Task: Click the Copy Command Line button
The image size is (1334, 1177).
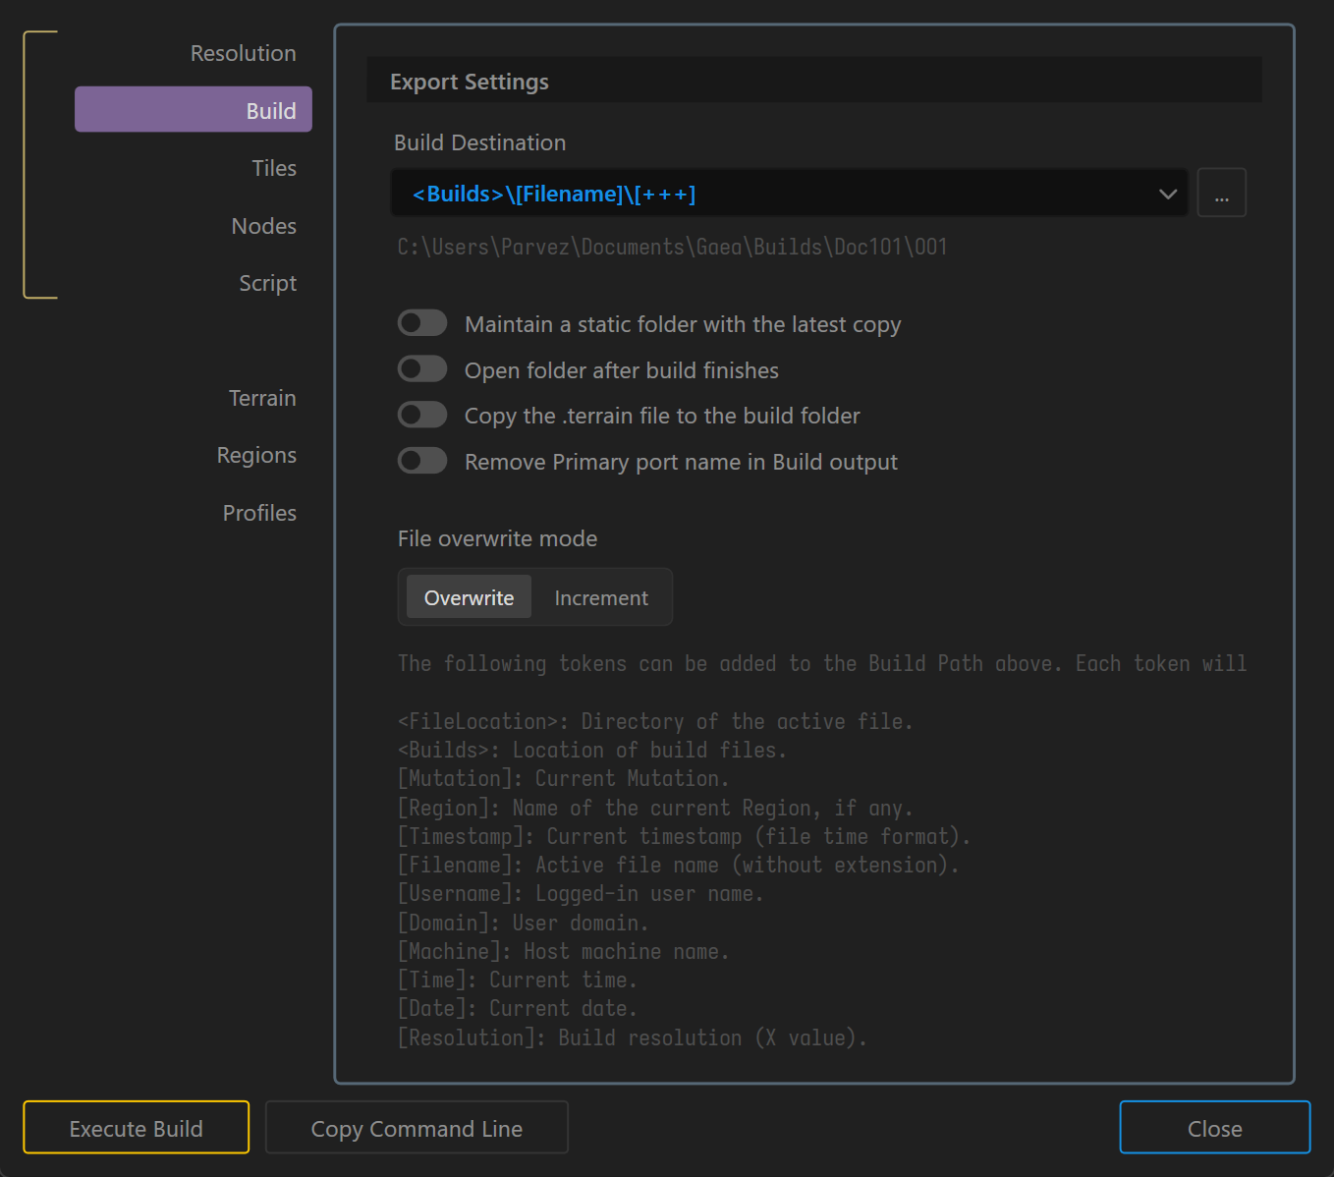Action: point(417,1128)
